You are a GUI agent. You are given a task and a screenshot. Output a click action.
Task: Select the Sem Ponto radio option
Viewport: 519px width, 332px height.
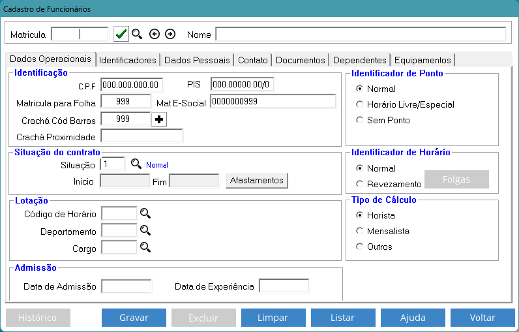(x=360, y=120)
